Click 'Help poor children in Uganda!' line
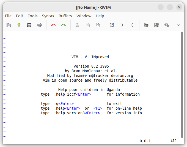Screen dimensions: 187x147 click(x=90, y=90)
